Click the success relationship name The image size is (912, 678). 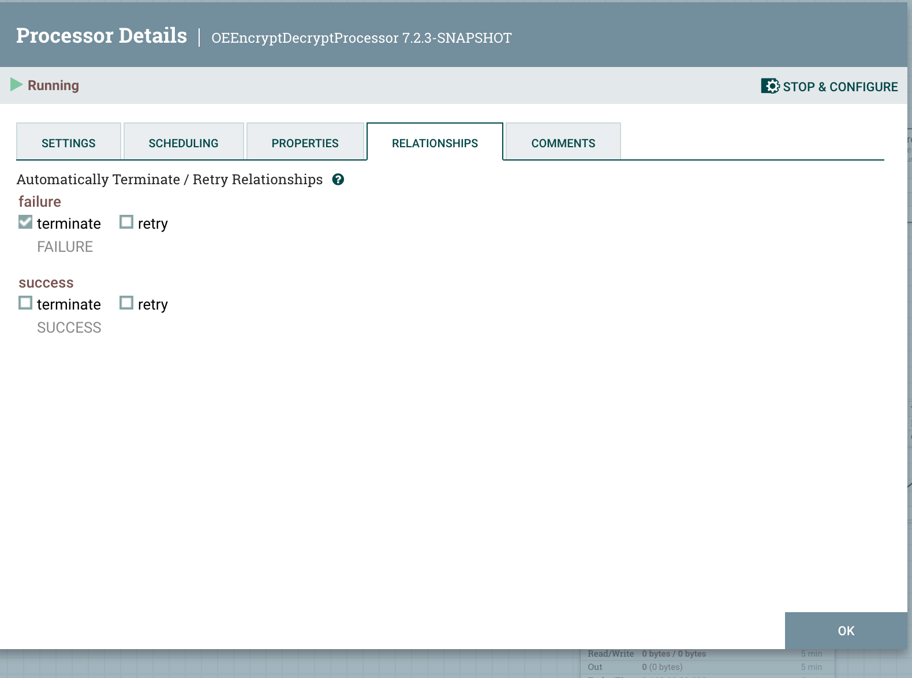point(46,283)
